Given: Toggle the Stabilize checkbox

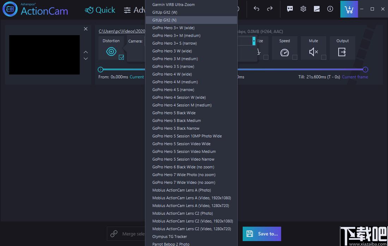Looking at the screenshot, I should (x=266, y=57).
